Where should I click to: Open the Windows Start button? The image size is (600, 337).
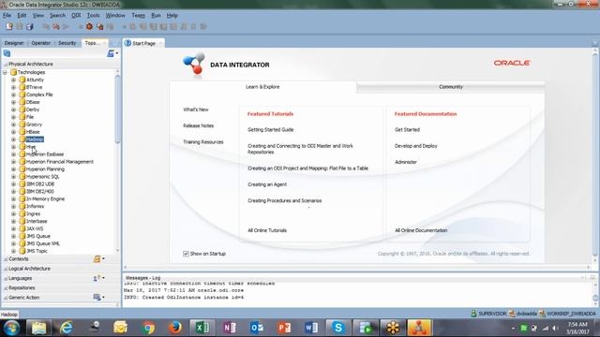tap(12, 328)
